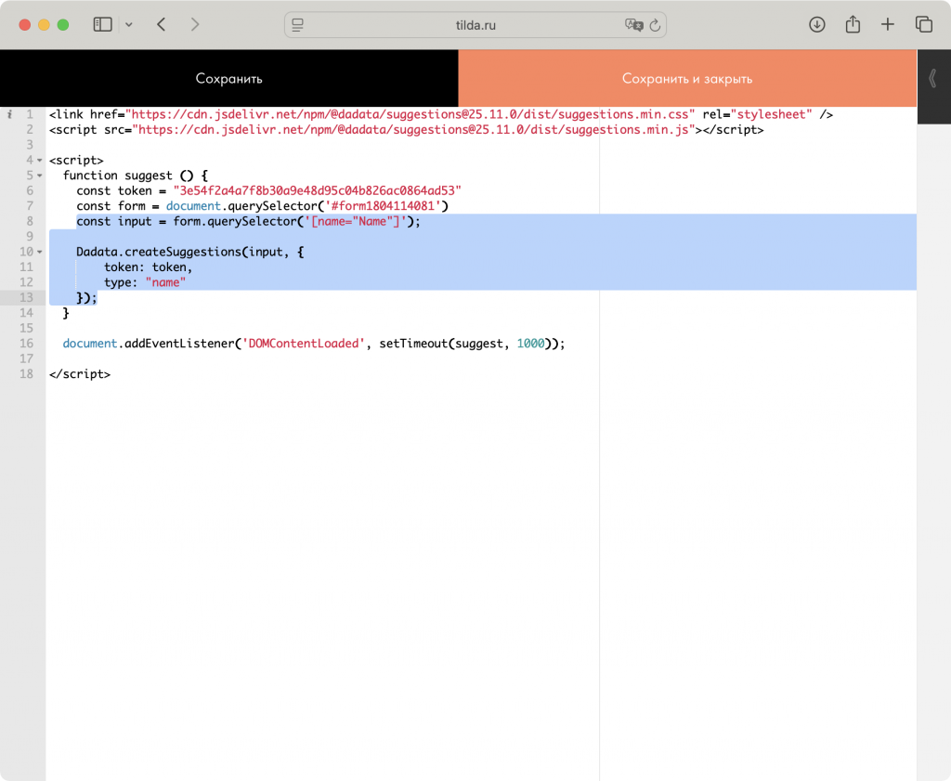The width and height of the screenshot is (951, 781).
Task: Collapse the createSuggestions block on line 10
Action: pos(40,253)
